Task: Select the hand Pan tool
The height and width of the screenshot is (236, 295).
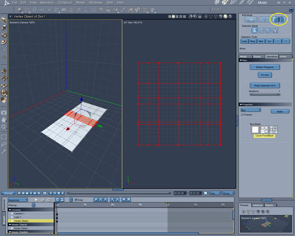Action: pyautogui.click(x=4, y=119)
